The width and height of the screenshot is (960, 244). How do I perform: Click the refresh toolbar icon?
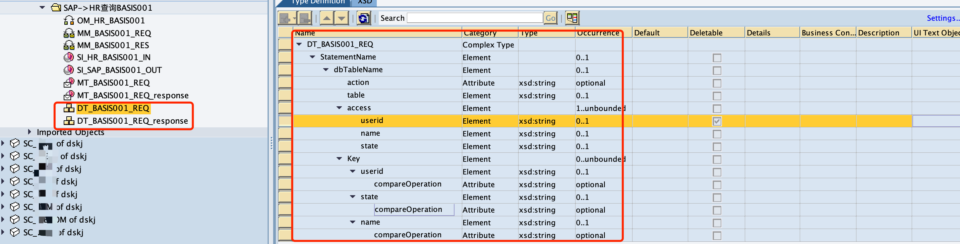364,18
